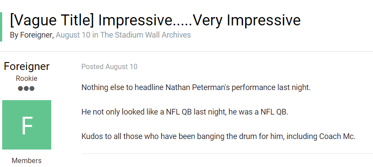Click the green accent bar beside the title
The height and width of the screenshot is (167, 373).
(1, 27)
